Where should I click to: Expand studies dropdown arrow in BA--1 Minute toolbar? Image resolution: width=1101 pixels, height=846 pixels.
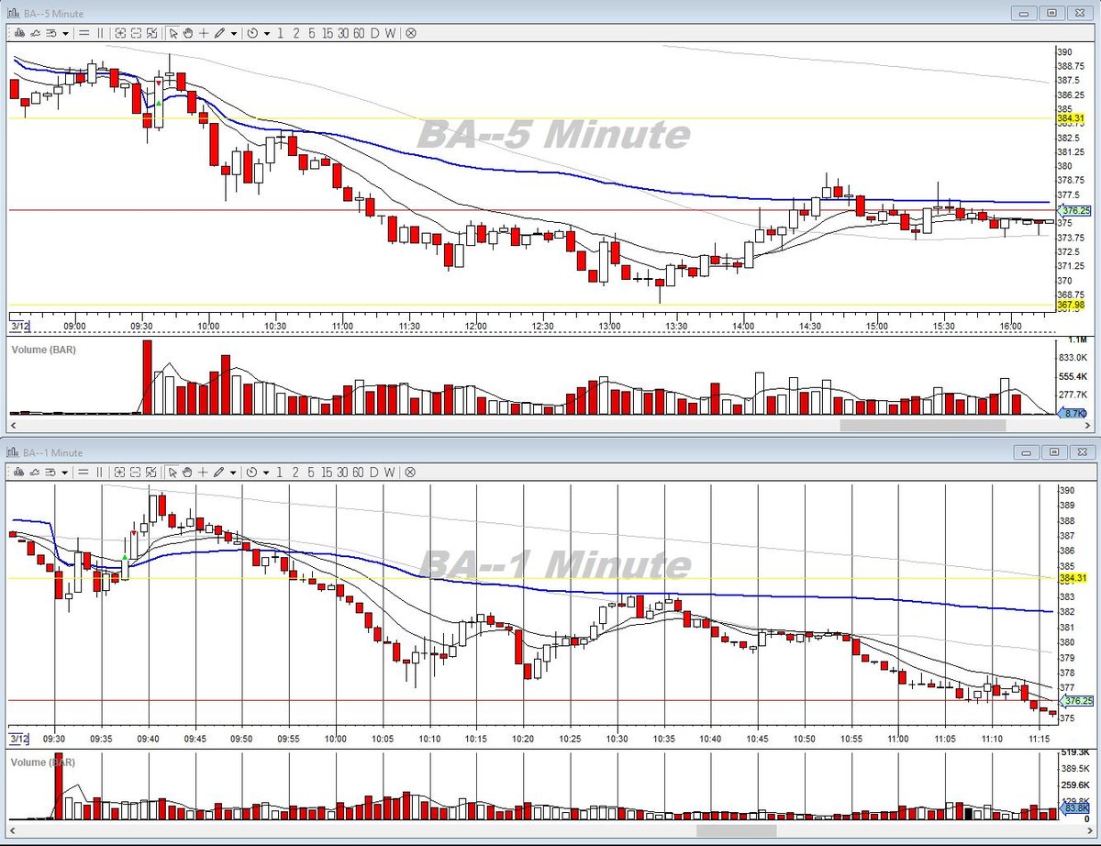tap(65, 472)
